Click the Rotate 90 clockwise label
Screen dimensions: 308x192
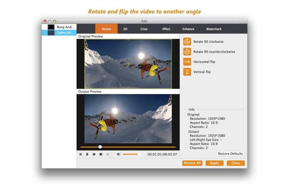point(208,41)
